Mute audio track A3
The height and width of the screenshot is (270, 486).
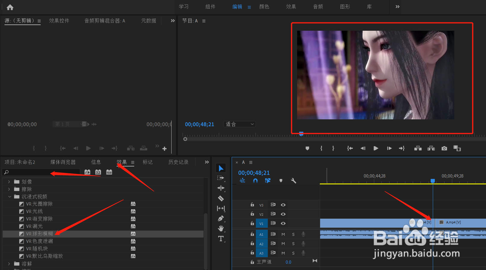(x=283, y=253)
